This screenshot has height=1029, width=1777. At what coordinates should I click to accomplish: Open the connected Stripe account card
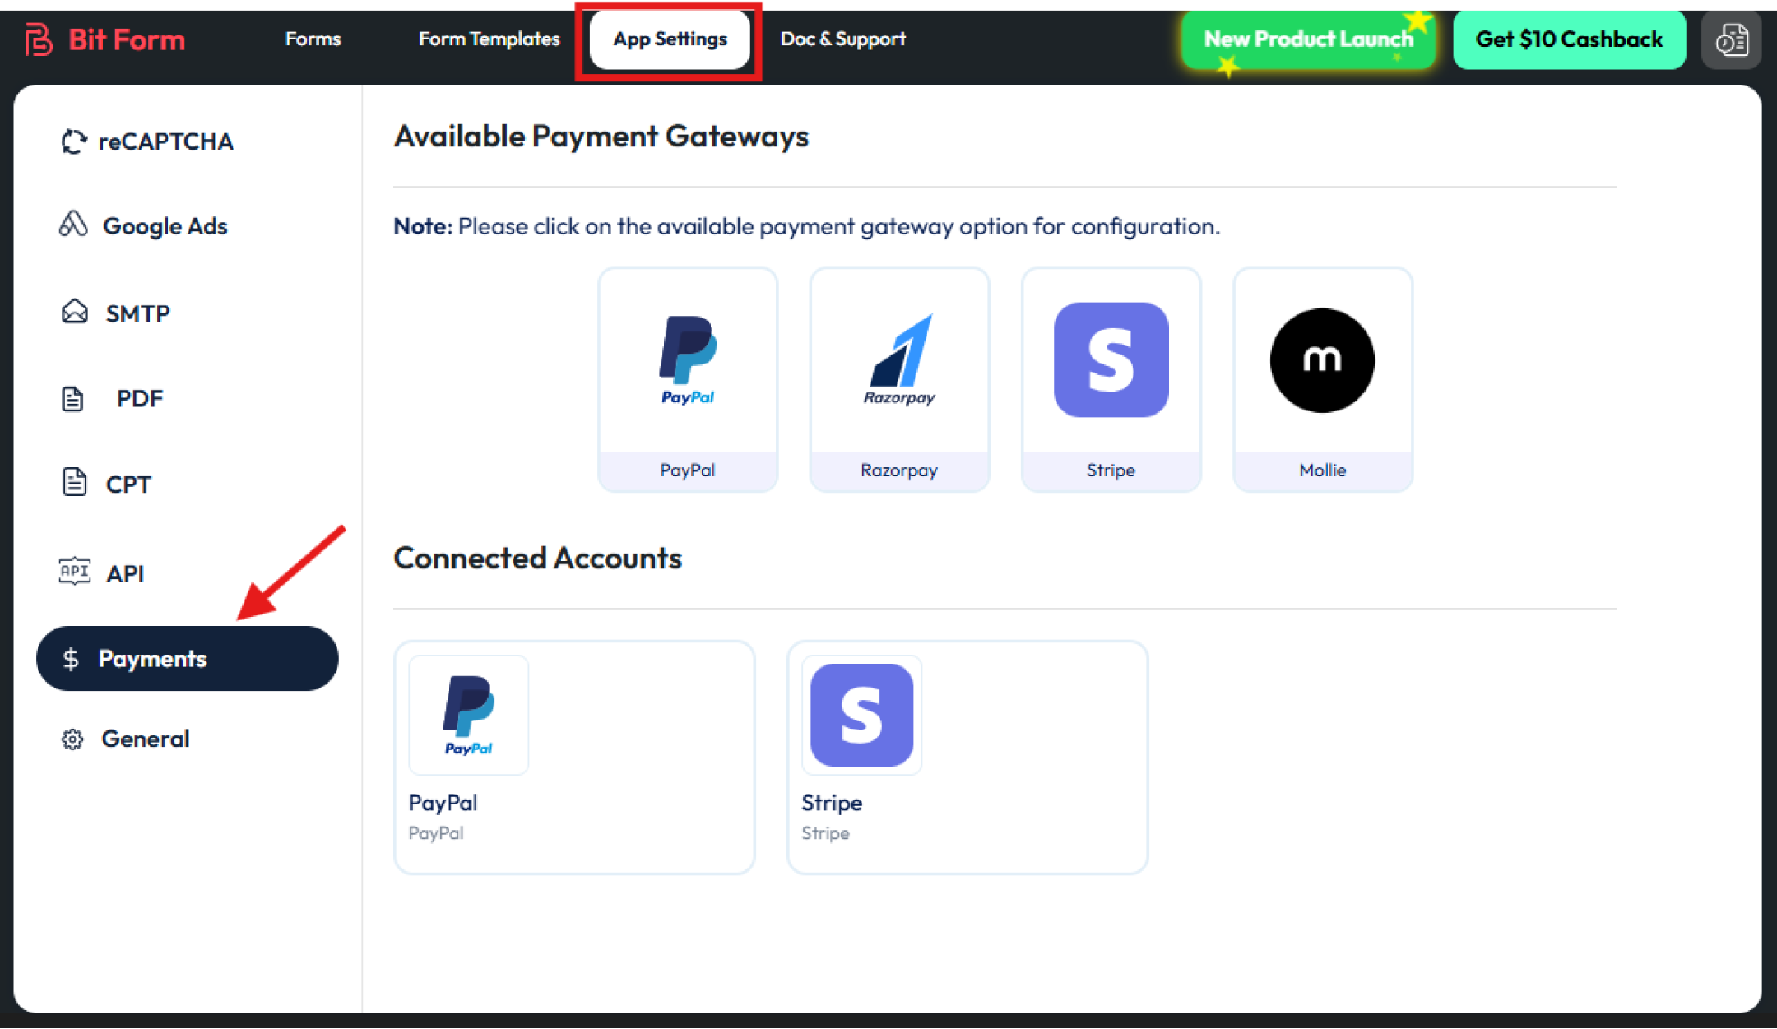967,757
